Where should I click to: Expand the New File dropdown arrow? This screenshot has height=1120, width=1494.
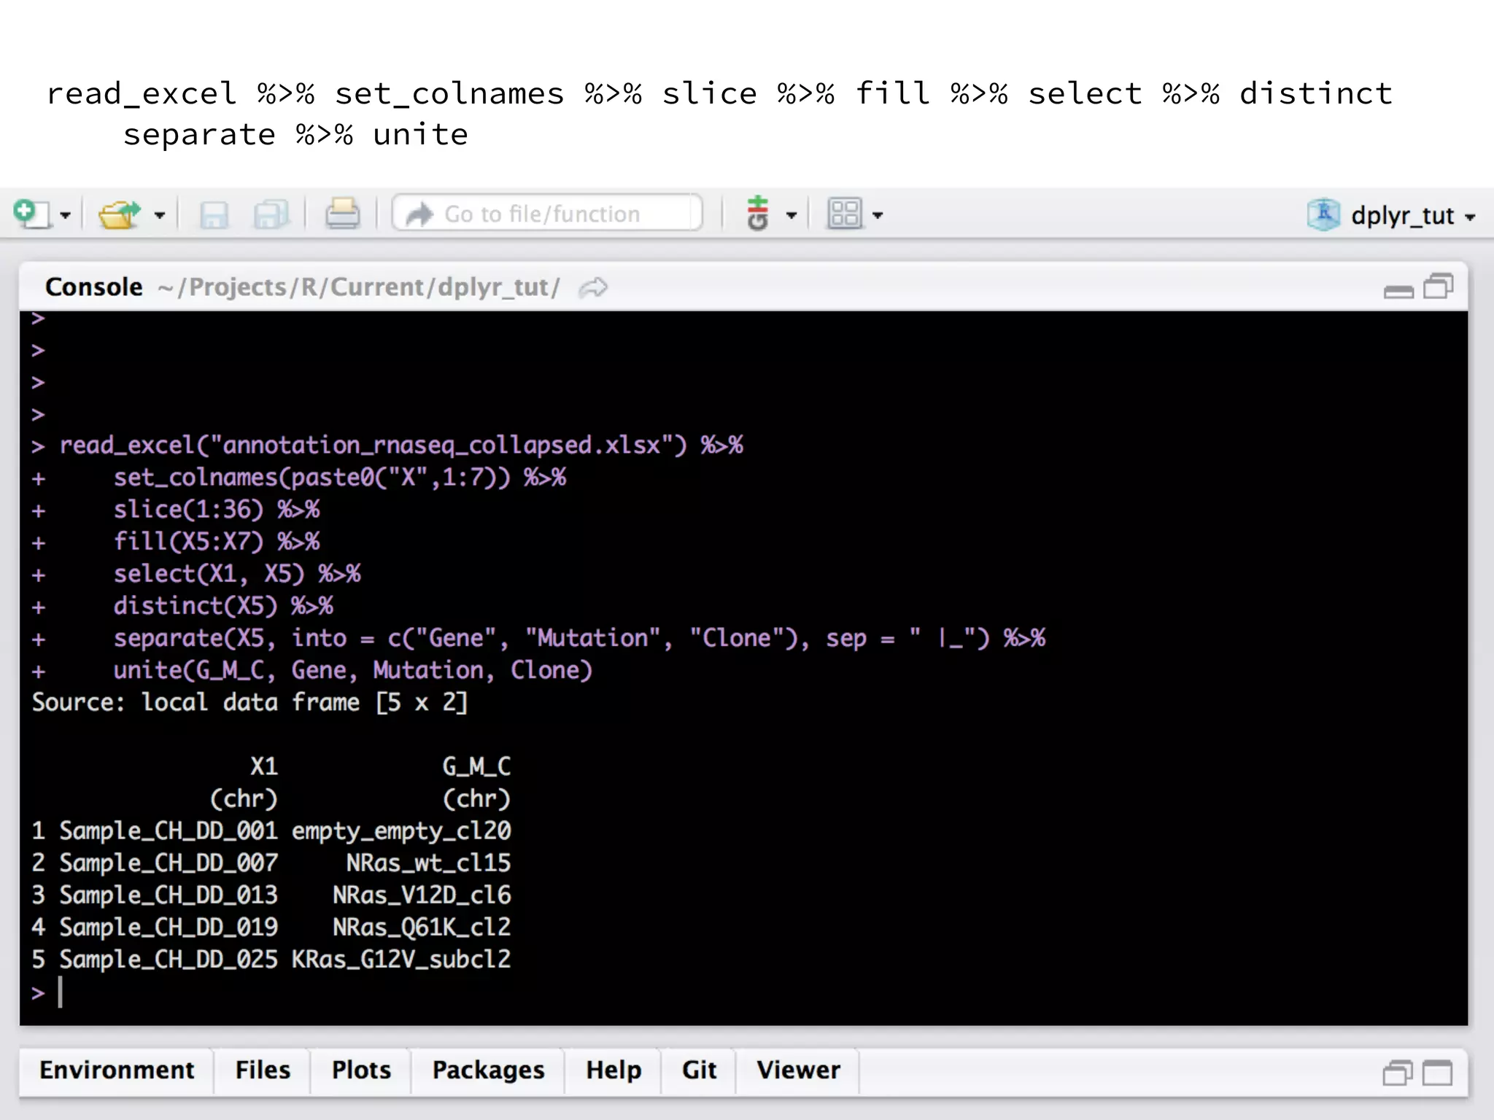(x=65, y=216)
